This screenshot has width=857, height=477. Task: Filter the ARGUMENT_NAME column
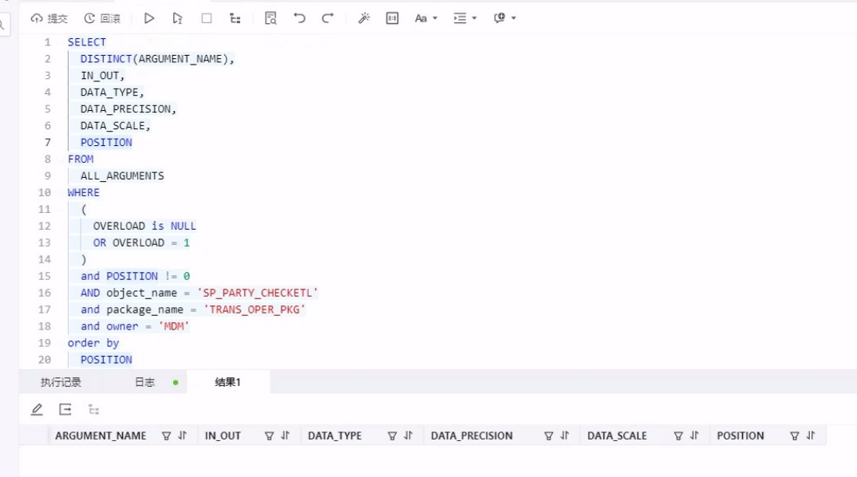pos(166,436)
